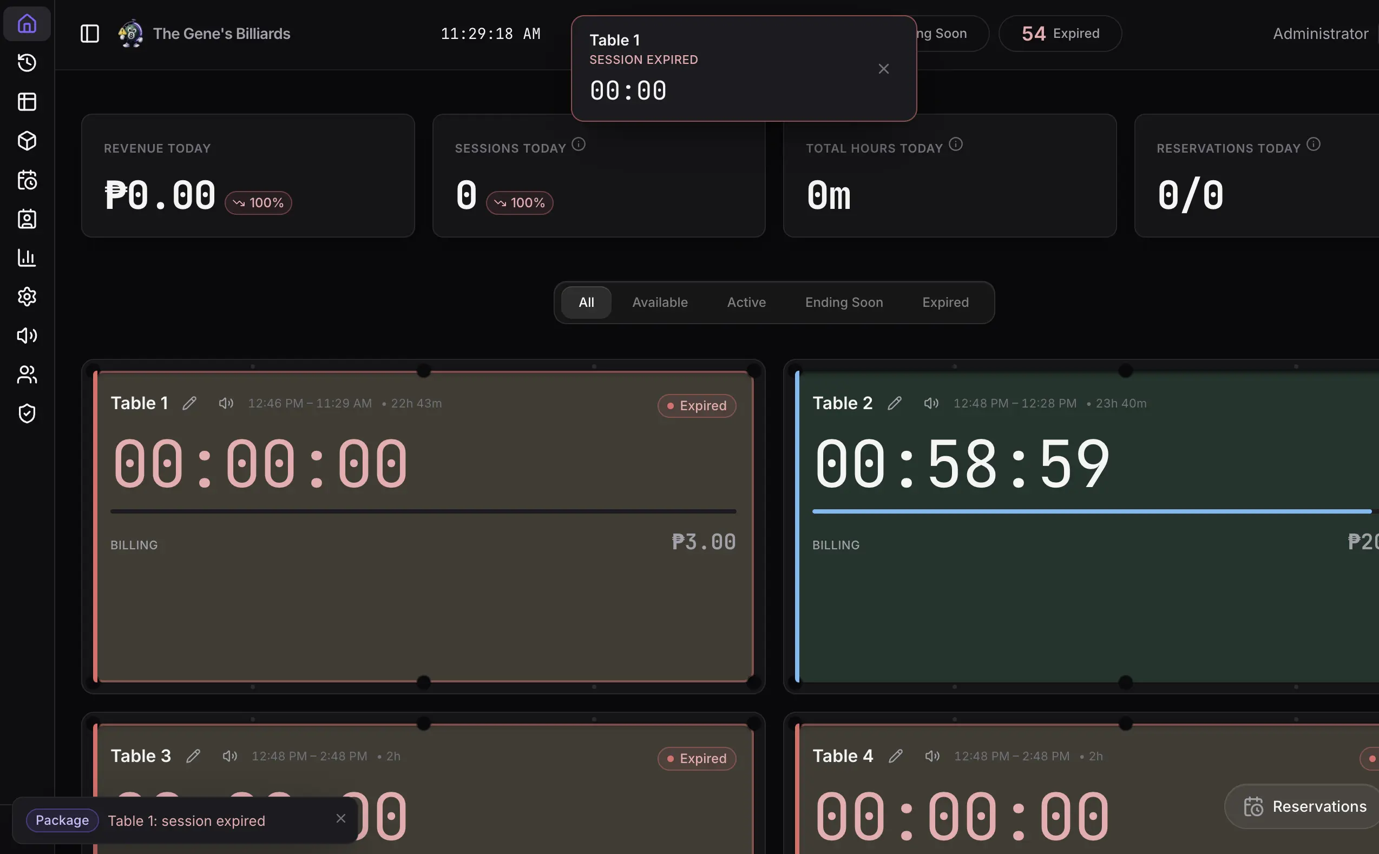Open the contacts badge icon in sidebar
Image resolution: width=1379 pixels, height=854 pixels.
[x=27, y=219]
